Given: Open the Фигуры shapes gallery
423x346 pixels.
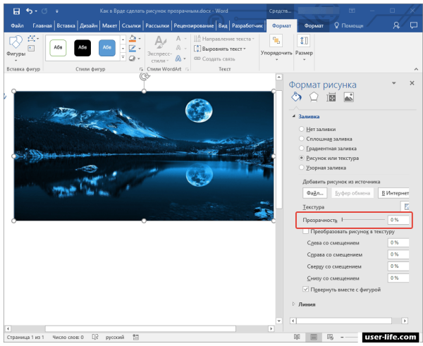Looking at the screenshot, I should [16, 47].
